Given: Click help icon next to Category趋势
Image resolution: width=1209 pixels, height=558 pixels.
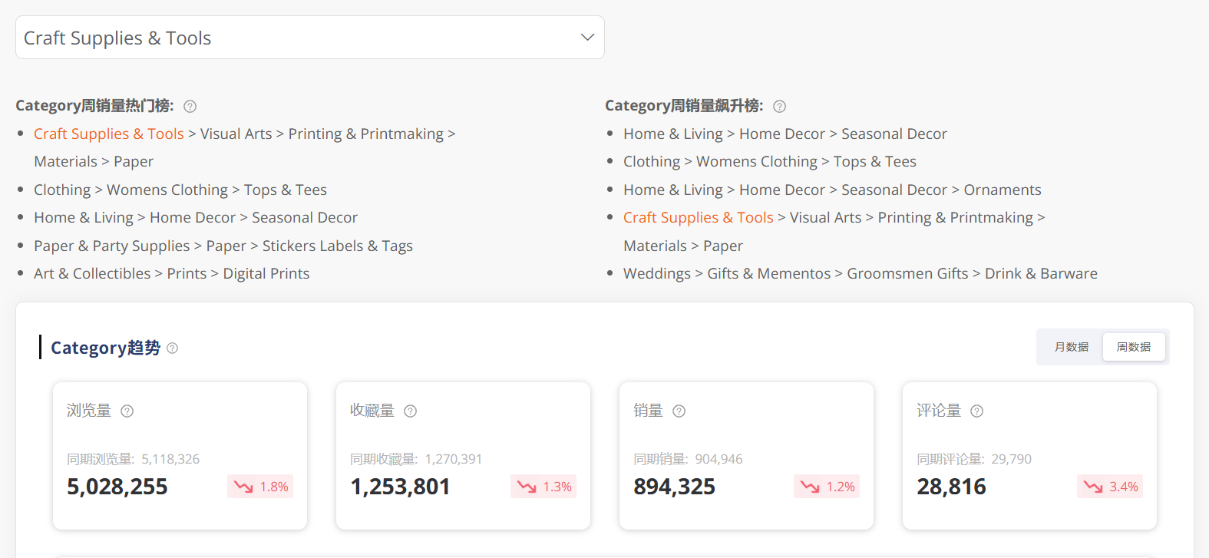Looking at the screenshot, I should click(x=173, y=348).
